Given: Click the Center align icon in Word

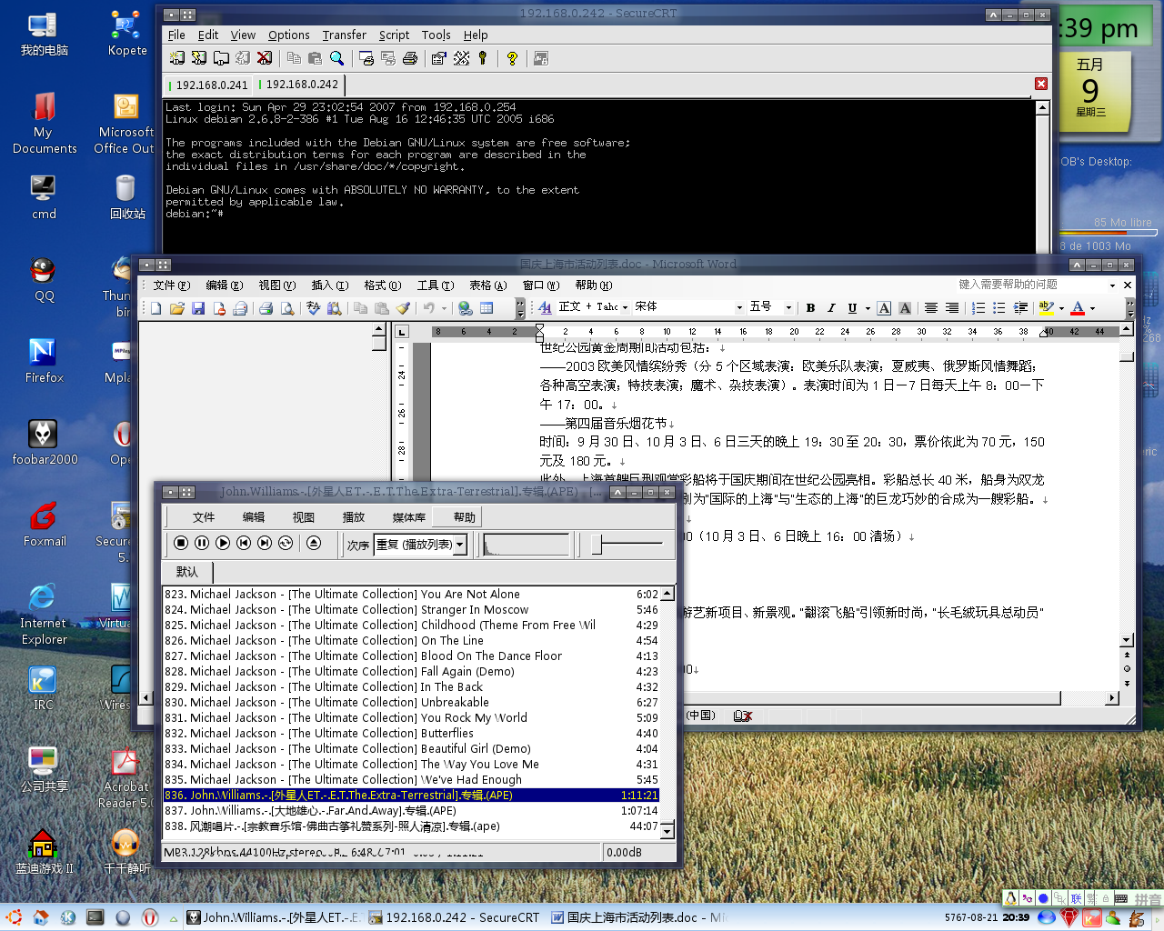Looking at the screenshot, I should (931, 308).
